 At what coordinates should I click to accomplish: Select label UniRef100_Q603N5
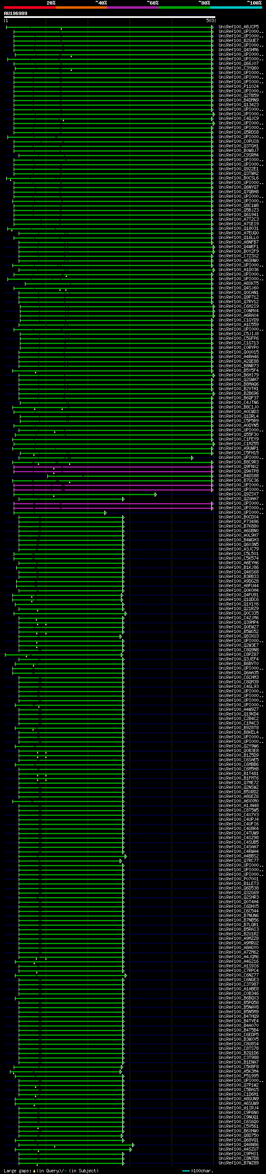(x=239, y=545)
